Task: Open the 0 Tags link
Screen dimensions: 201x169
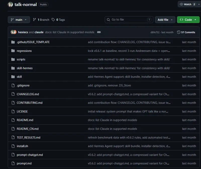Action: pos(58,20)
